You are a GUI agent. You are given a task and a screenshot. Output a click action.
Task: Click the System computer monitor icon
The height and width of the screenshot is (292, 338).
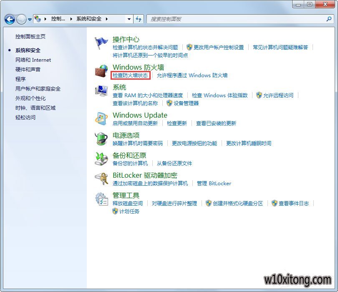pos(101,91)
